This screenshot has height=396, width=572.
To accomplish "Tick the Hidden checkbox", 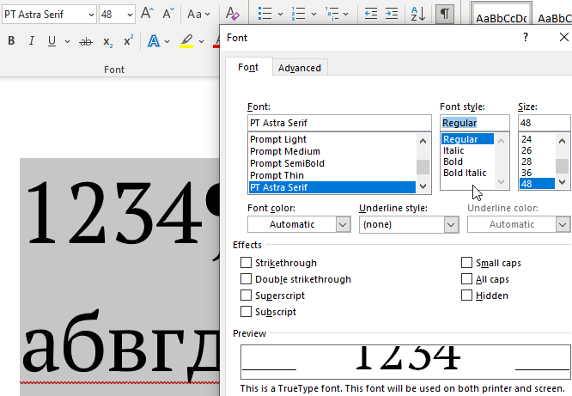I will (x=466, y=295).
